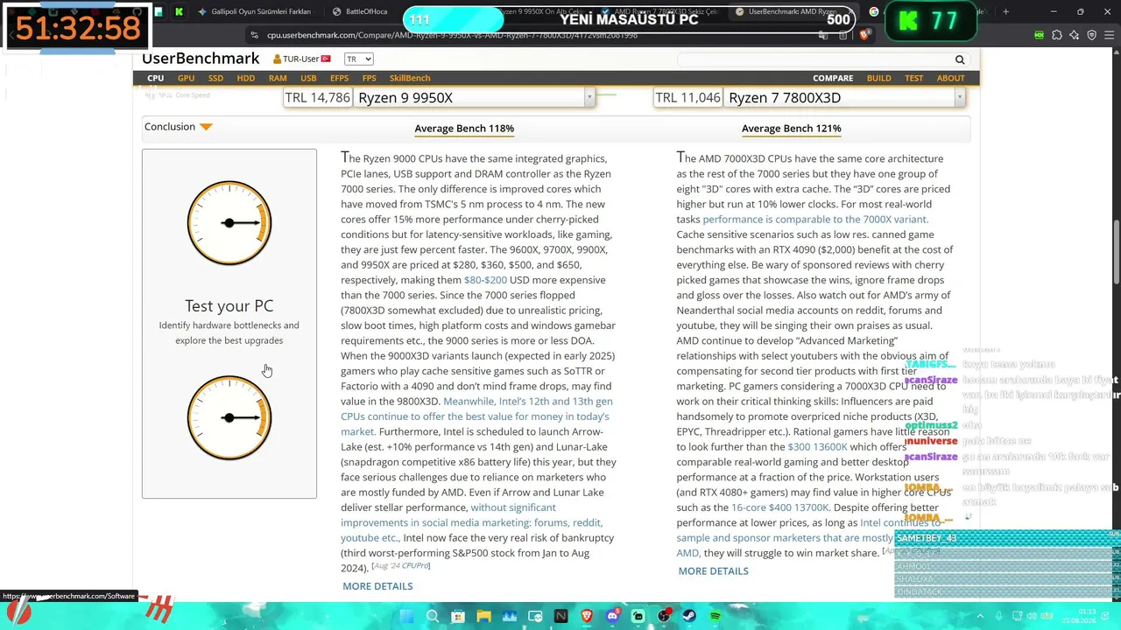1121x630 pixels.
Task: Open the FPS menu item
Action: coord(369,78)
